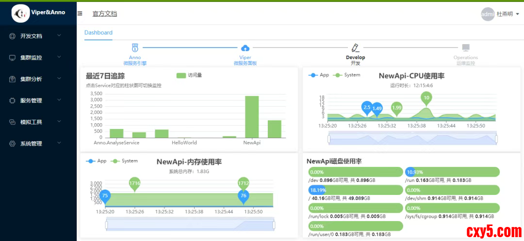Expand the 开发文档 sidebar menu
The width and height of the screenshot is (524, 241).
click(x=34, y=36)
